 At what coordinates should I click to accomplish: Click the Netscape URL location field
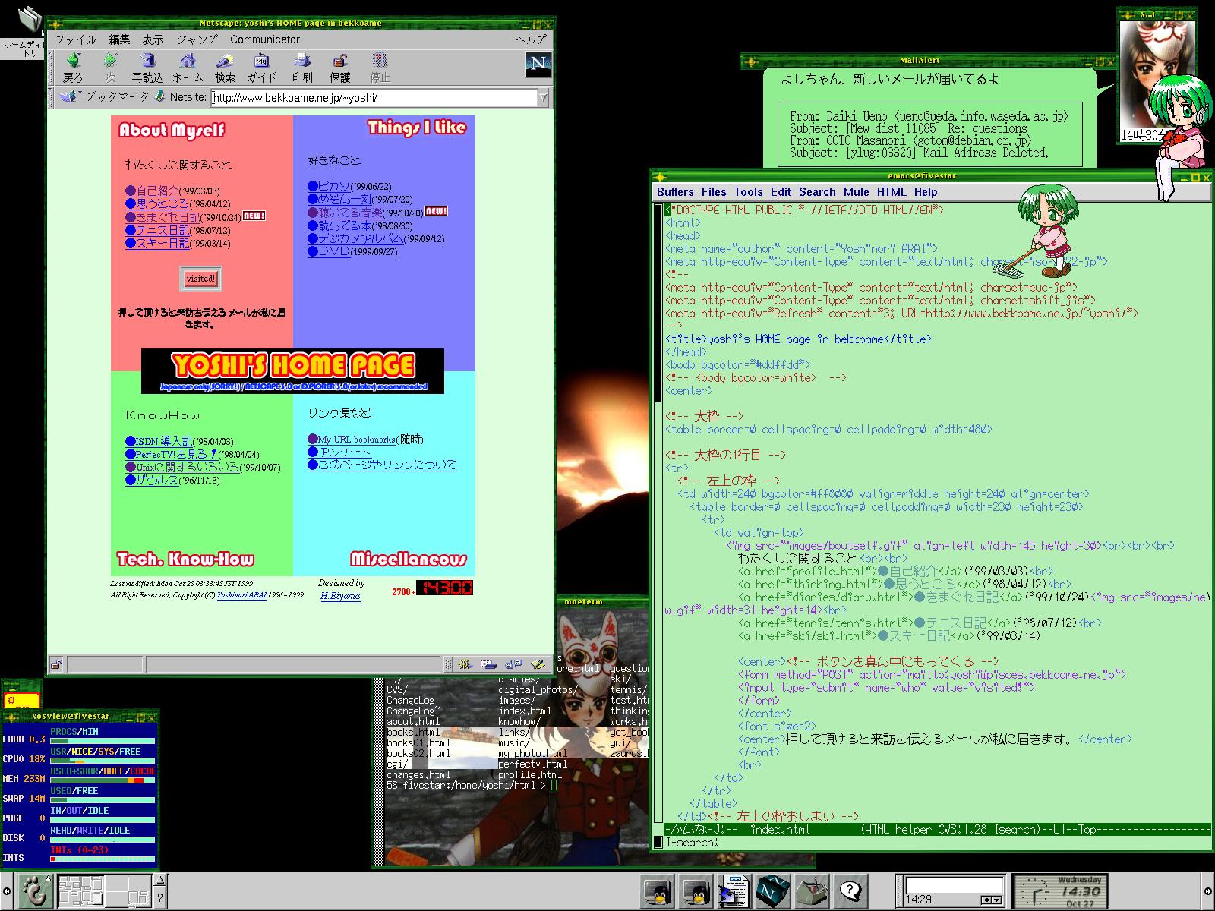pos(375,97)
